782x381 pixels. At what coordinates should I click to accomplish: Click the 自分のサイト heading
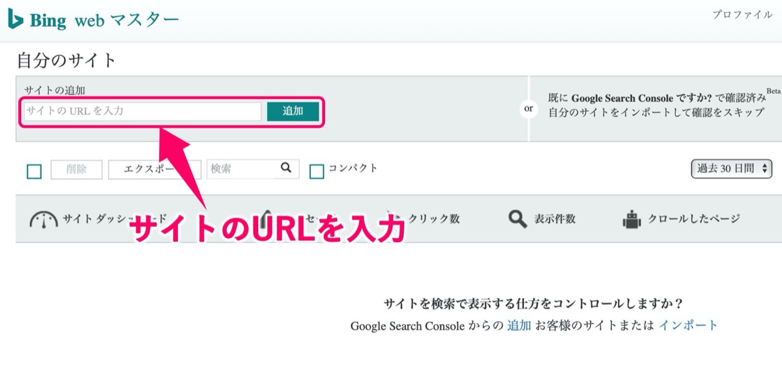[66, 61]
